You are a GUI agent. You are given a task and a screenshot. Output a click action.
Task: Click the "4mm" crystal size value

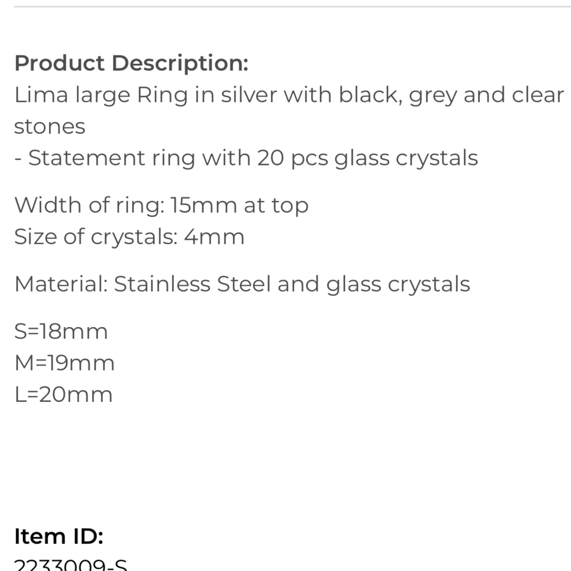pyautogui.click(x=214, y=237)
